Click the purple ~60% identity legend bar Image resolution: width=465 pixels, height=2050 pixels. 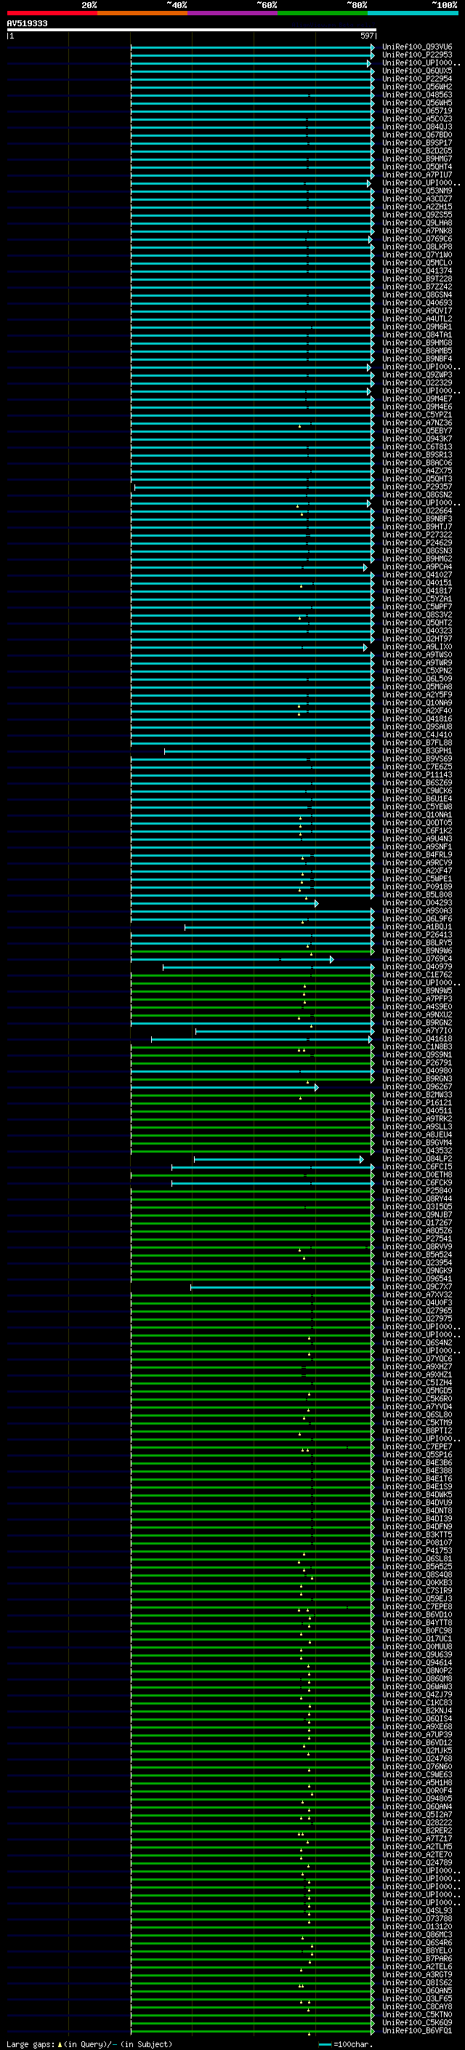tap(233, 13)
